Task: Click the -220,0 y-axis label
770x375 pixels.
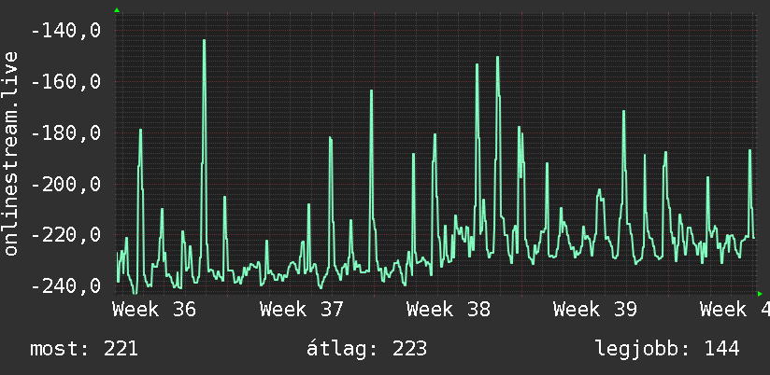Action: coord(65,235)
